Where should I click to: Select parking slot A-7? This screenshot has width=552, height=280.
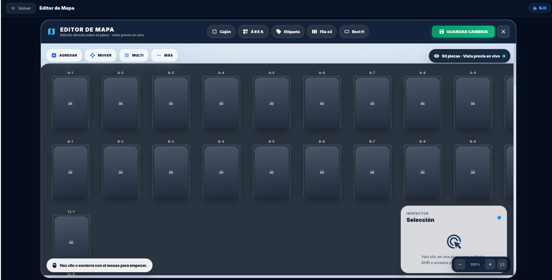pyautogui.click(x=372, y=103)
